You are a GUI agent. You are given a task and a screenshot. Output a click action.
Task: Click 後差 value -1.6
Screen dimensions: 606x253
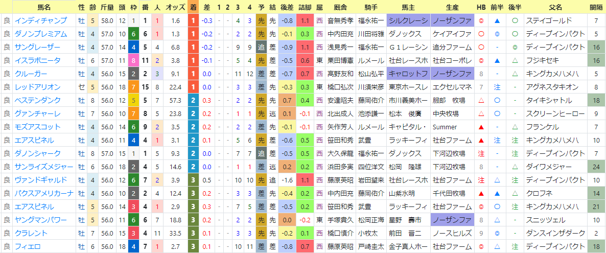286,180
